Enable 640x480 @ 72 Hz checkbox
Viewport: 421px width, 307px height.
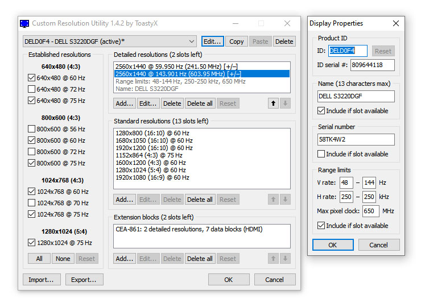point(31,89)
